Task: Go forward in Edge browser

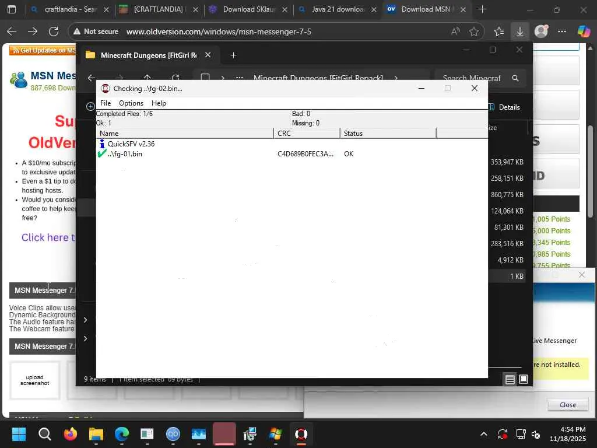Action: [x=33, y=32]
